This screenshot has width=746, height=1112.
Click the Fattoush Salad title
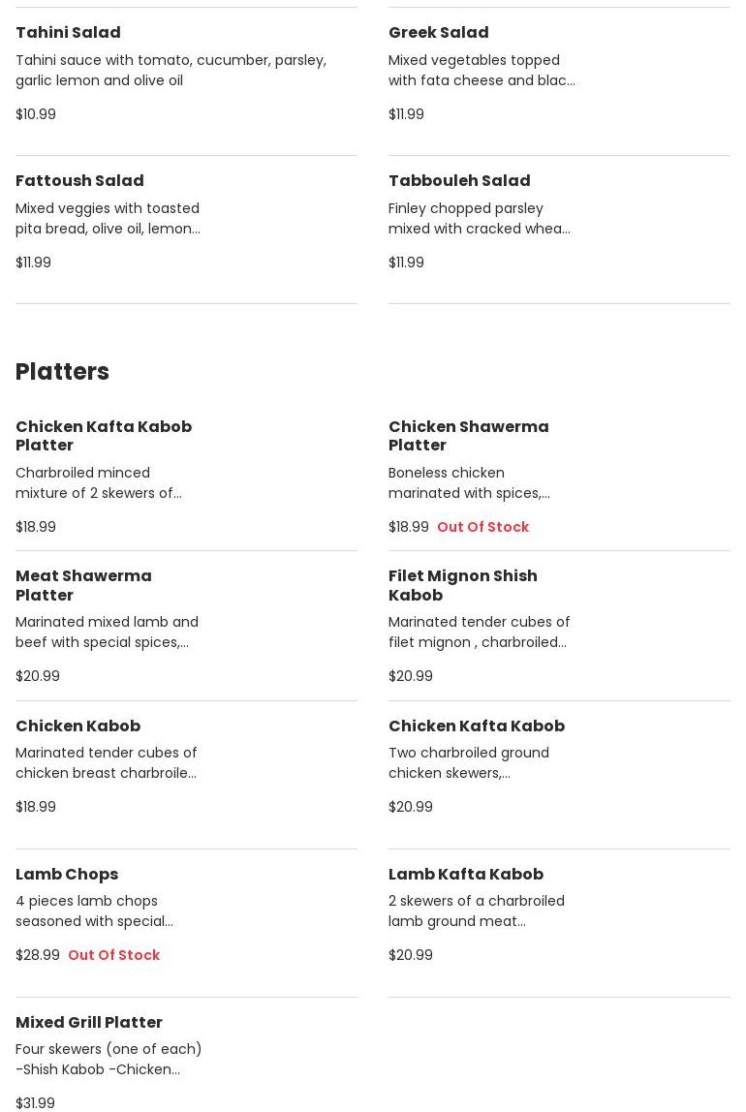[79, 180]
